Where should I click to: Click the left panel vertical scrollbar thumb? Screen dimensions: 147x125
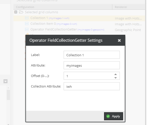(x=8, y=95)
